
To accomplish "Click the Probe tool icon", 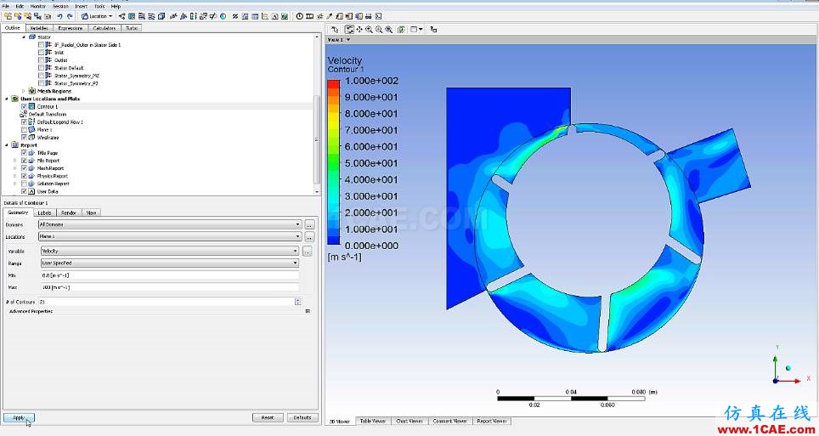I will [x=329, y=16].
